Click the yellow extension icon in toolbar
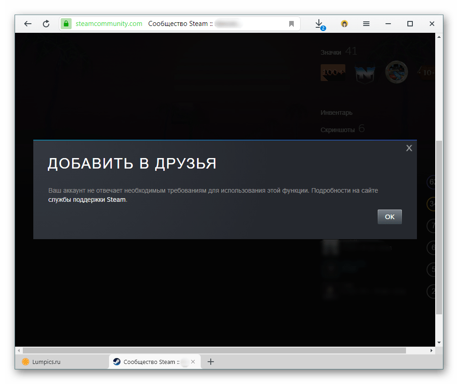Viewport: 458px width, 384px height. [x=344, y=24]
